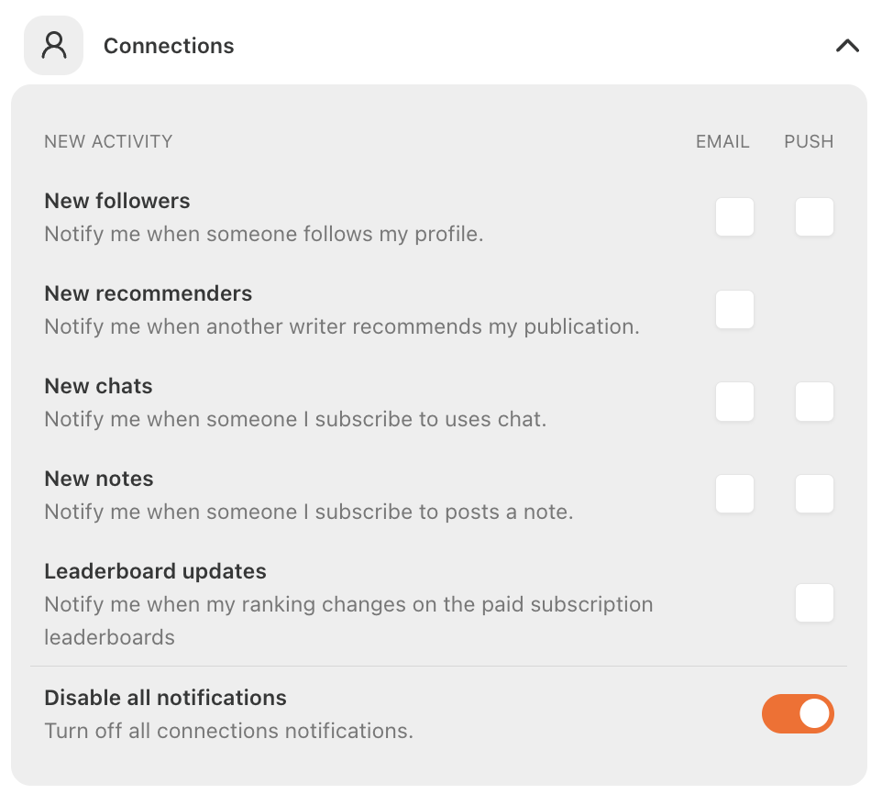Enable email for New followers
Viewport: 882px width, 794px height.
click(734, 216)
